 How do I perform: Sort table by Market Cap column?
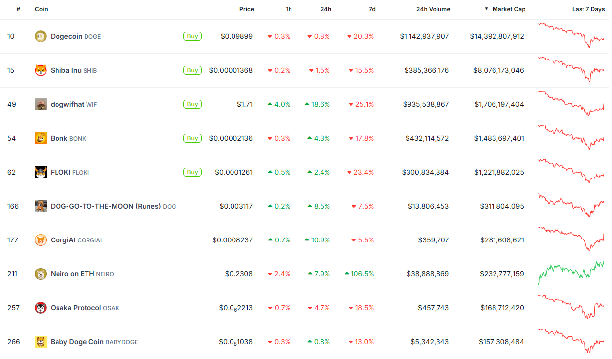[508, 9]
